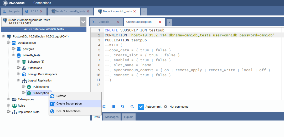
Task: Select Doc: Subscriptions menu entry
Action: pos(68,111)
